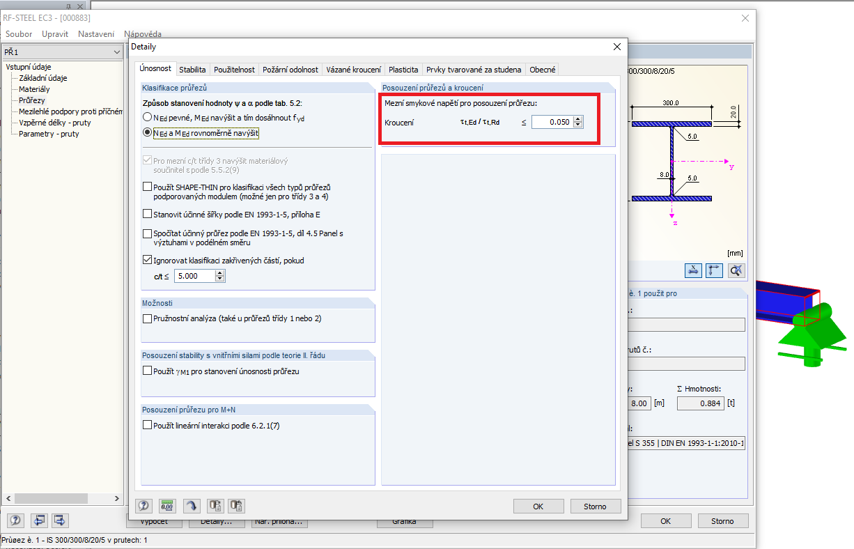854x549 pixels.
Task: Click the blue curved arrow reset icon
Action: 191,506
